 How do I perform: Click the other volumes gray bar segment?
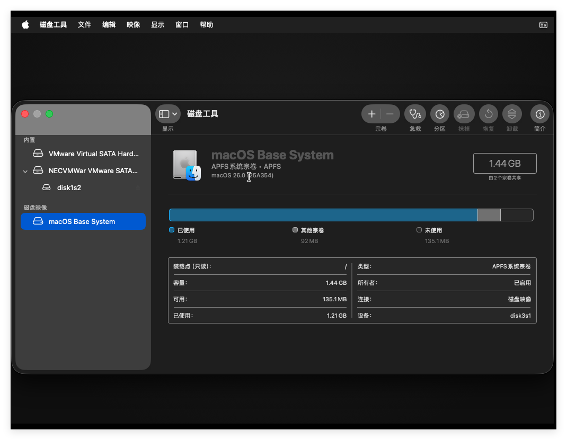point(489,215)
